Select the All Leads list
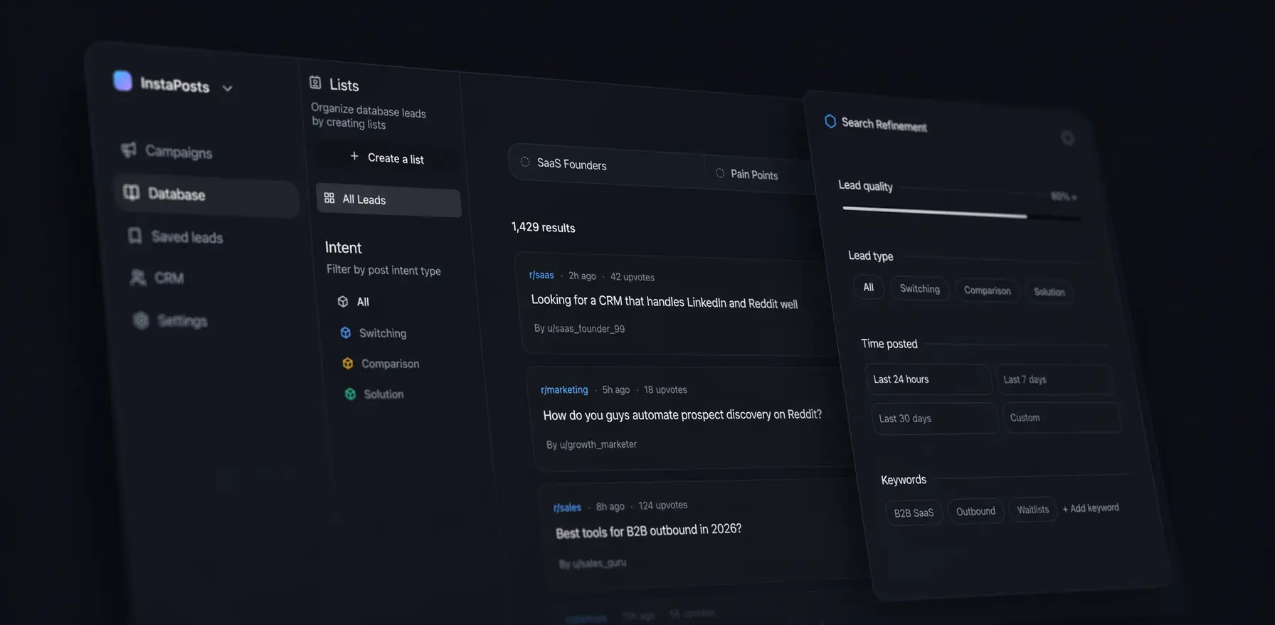The height and width of the screenshot is (625, 1275). [x=388, y=200]
